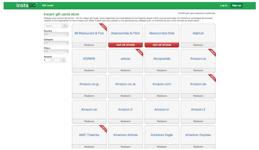
Task: Click Out of Stock under Abercrombie Kids
Action: [162, 45]
